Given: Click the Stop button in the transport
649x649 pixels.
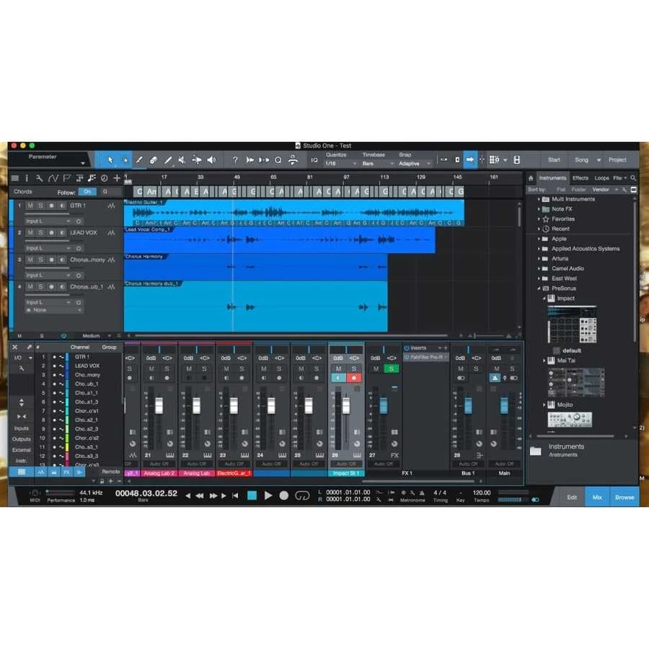Looking at the screenshot, I should [x=252, y=495].
